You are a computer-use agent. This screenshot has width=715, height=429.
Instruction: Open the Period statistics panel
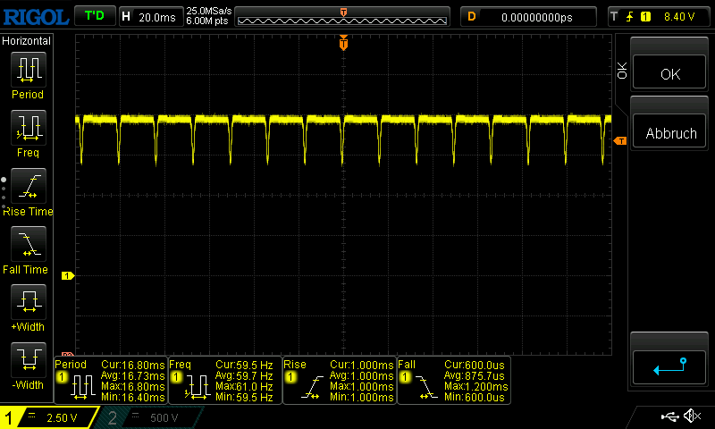point(110,381)
